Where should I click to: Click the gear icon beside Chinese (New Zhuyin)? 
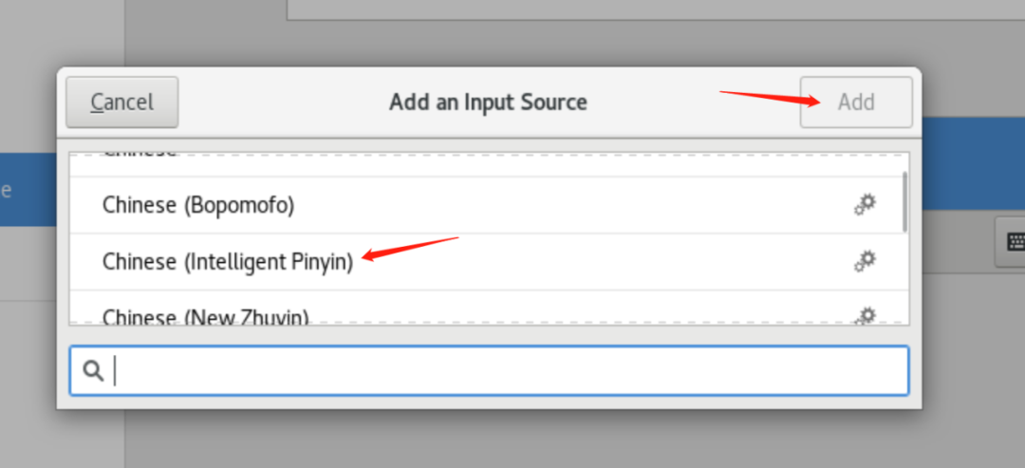point(865,315)
